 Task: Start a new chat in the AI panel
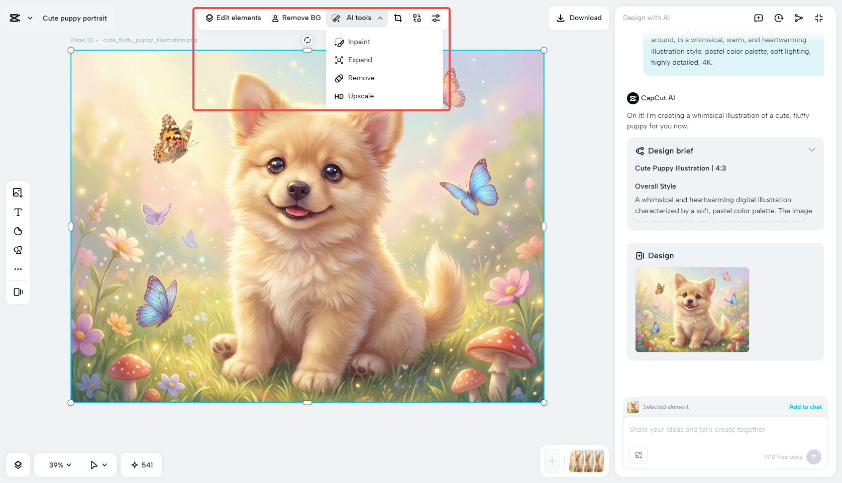pos(758,18)
